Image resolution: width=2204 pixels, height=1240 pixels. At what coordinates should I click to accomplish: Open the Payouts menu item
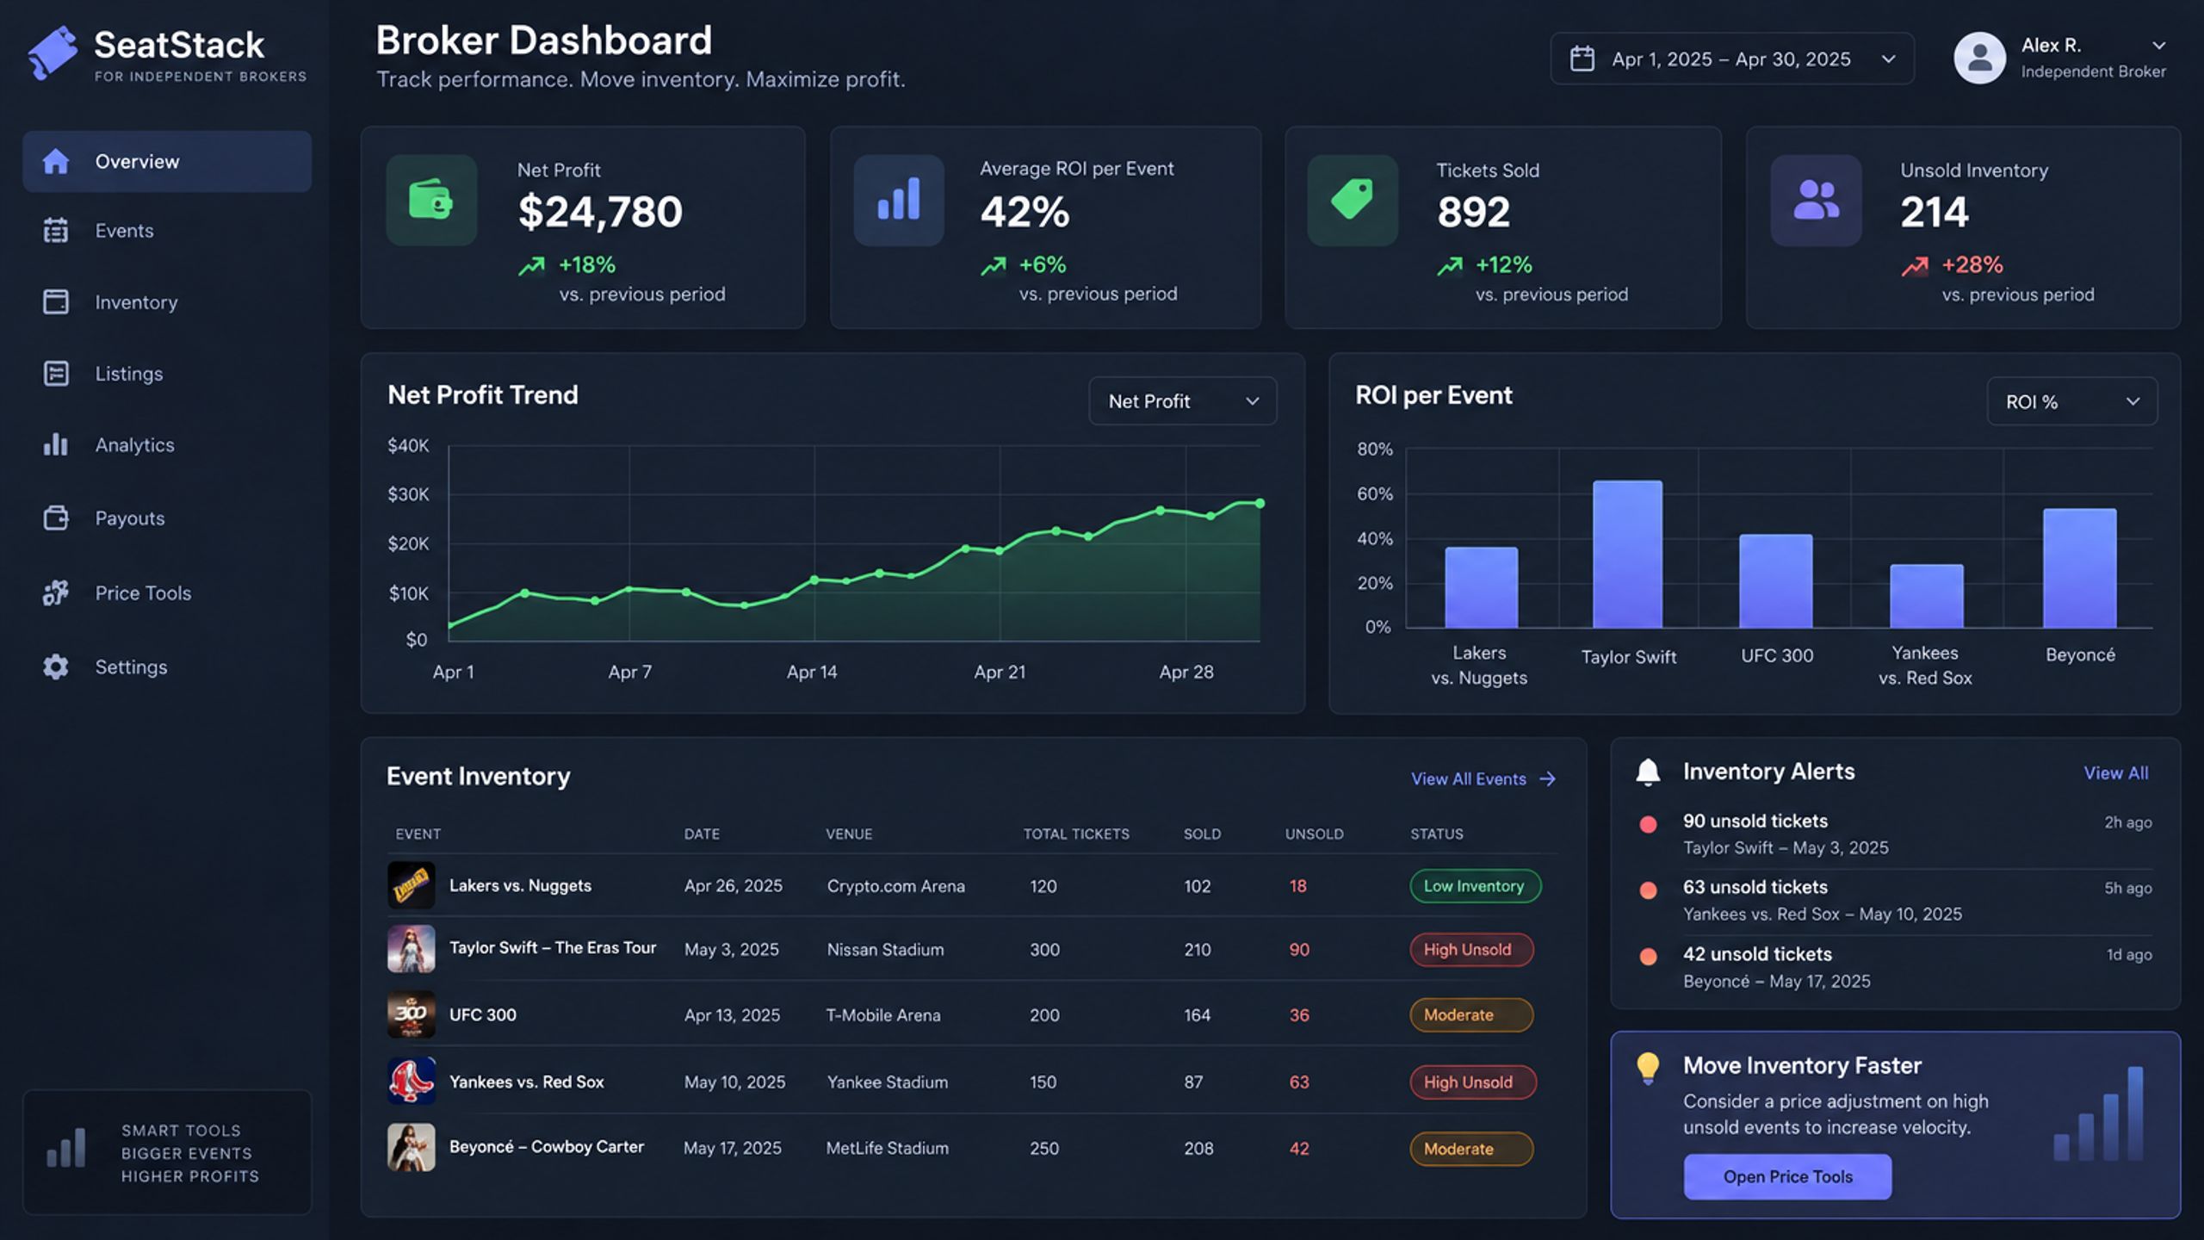tap(167, 518)
